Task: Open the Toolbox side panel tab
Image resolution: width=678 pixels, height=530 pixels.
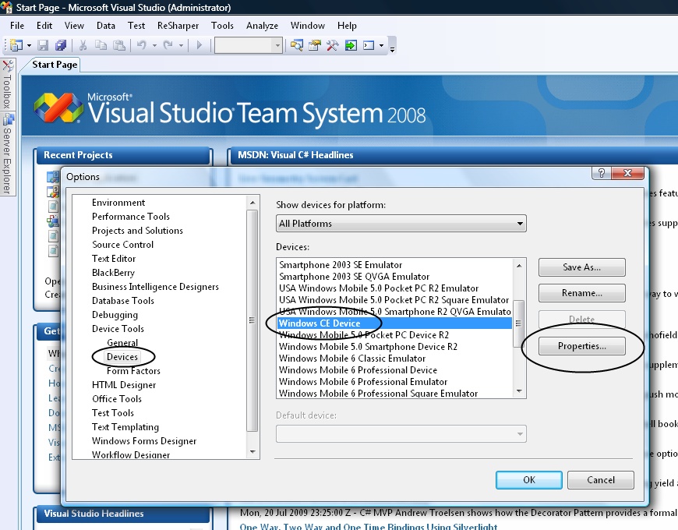Action: point(8,85)
